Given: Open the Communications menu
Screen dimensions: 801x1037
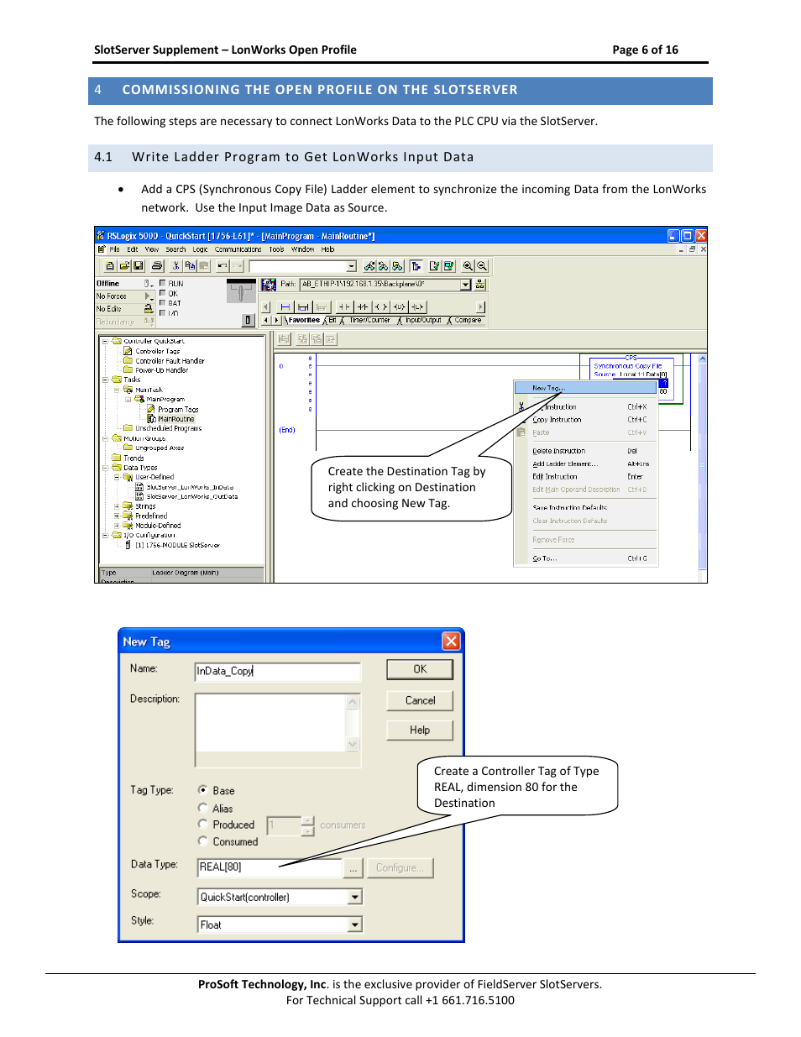Looking at the screenshot, I should [238, 249].
